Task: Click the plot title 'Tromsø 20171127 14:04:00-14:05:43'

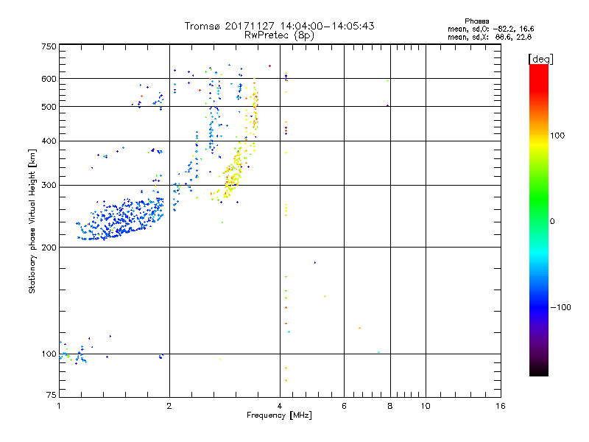Action: 279,26
